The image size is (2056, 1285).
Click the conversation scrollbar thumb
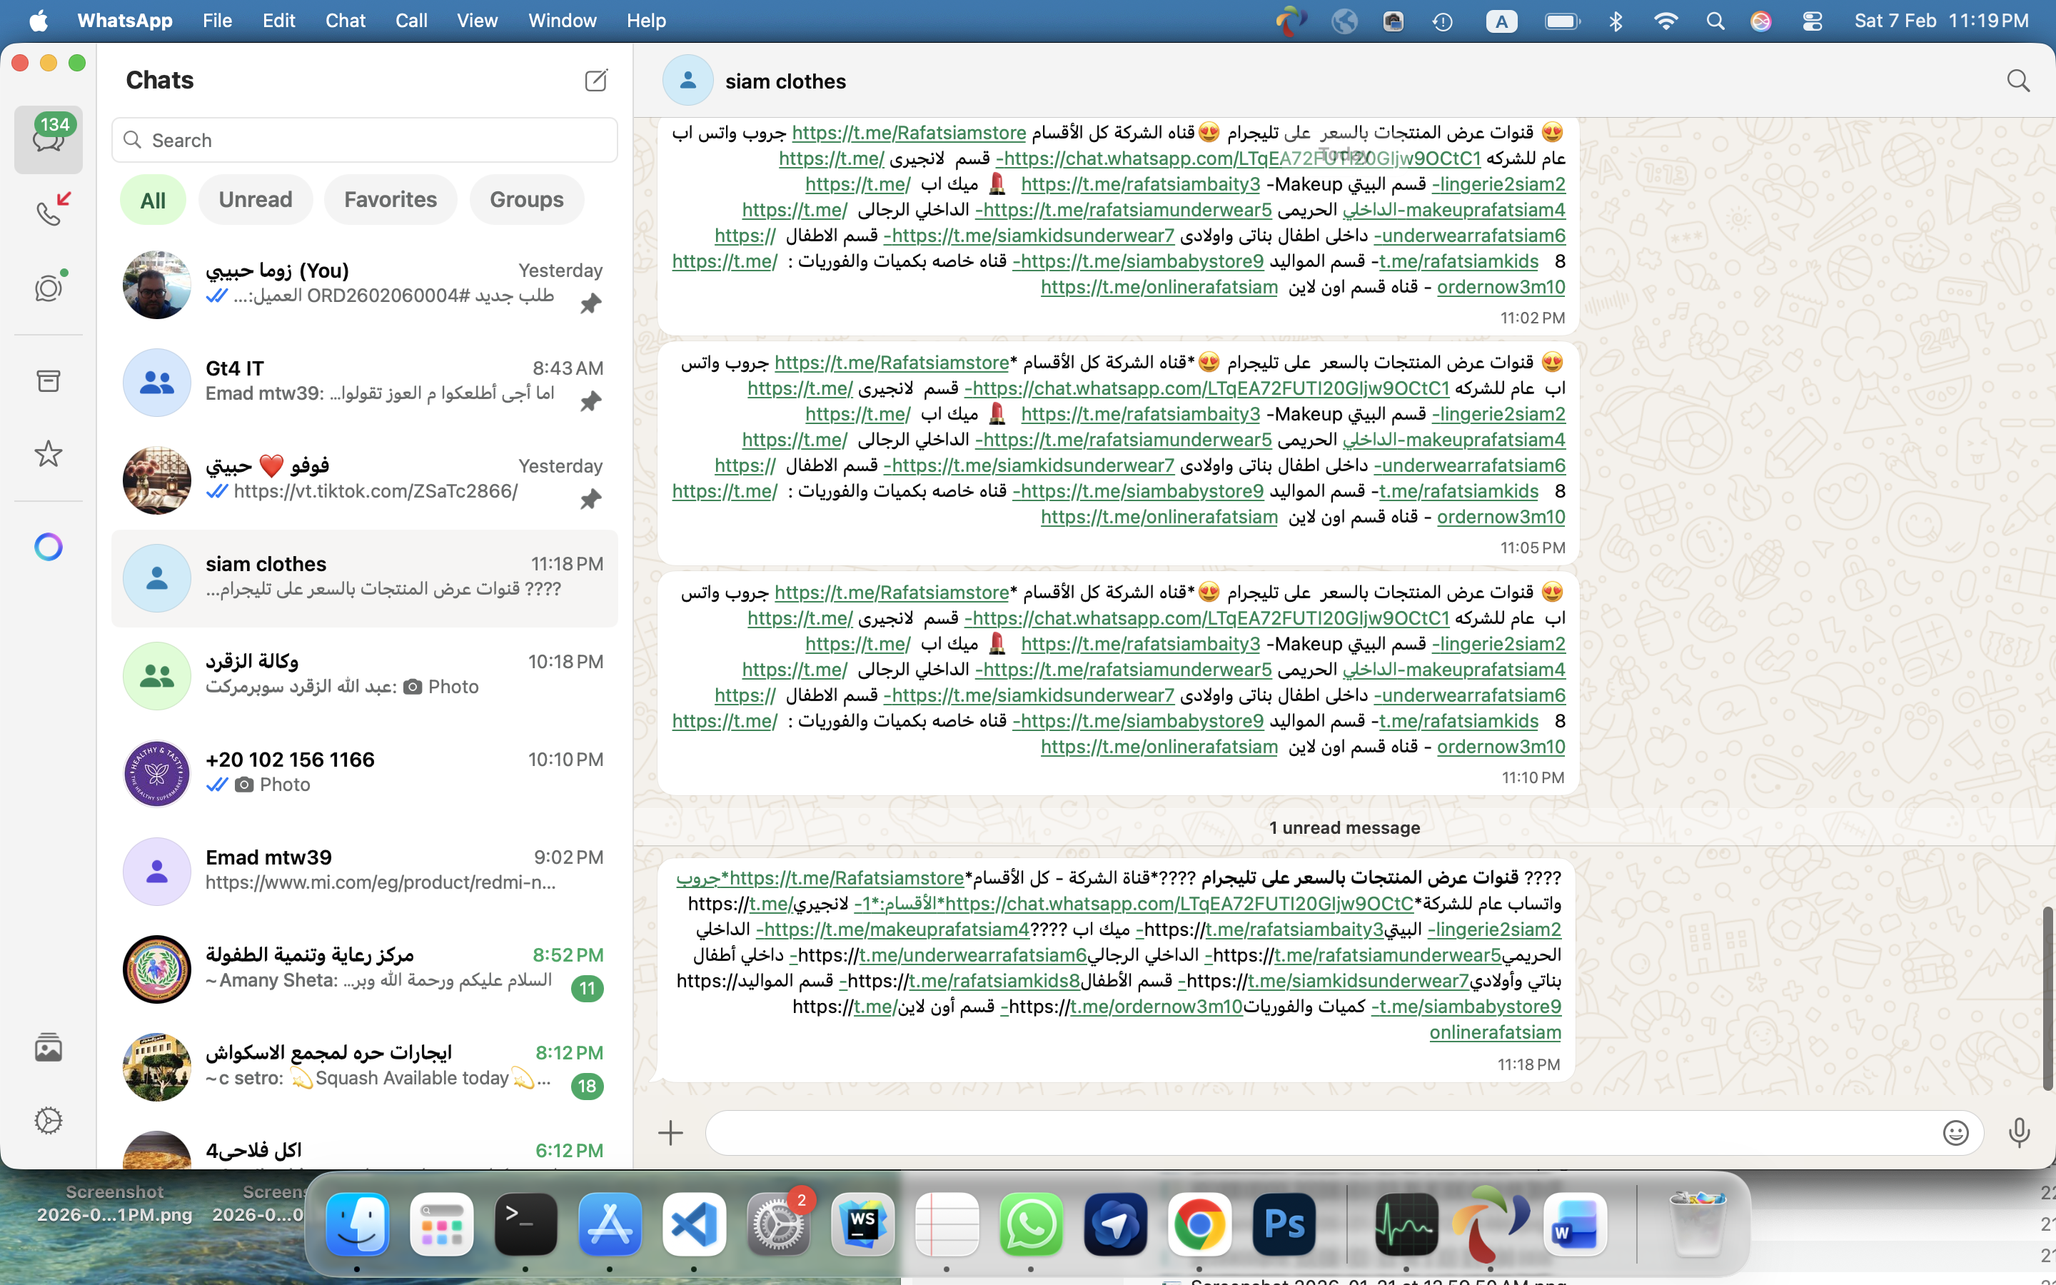coord(2047,999)
